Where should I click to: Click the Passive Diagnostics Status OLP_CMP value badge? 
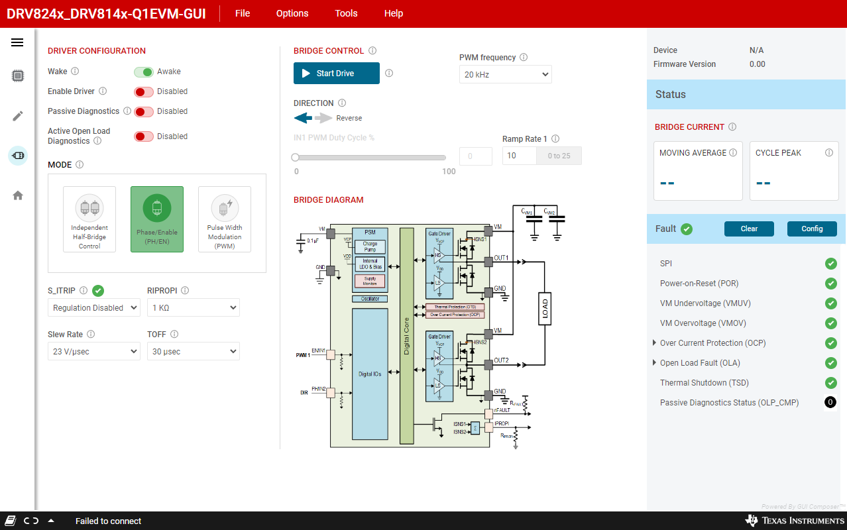pyautogui.click(x=830, y=402)
